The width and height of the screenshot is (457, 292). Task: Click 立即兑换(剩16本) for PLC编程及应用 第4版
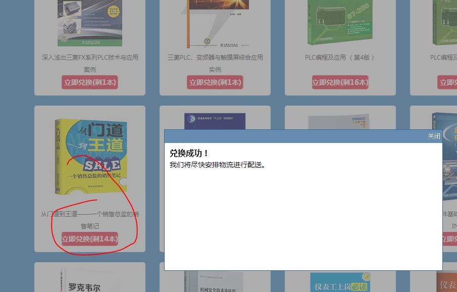(x=340, y=82)
